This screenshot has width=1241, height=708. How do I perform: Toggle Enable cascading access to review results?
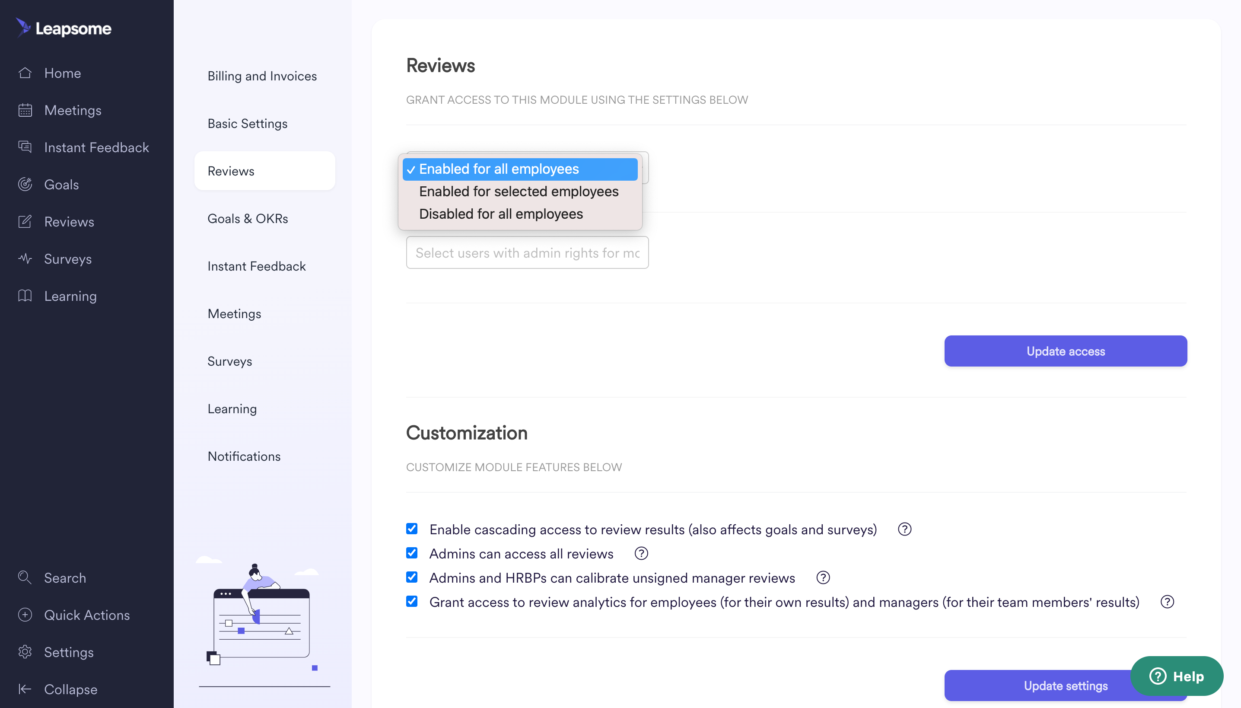click(412, 529)
